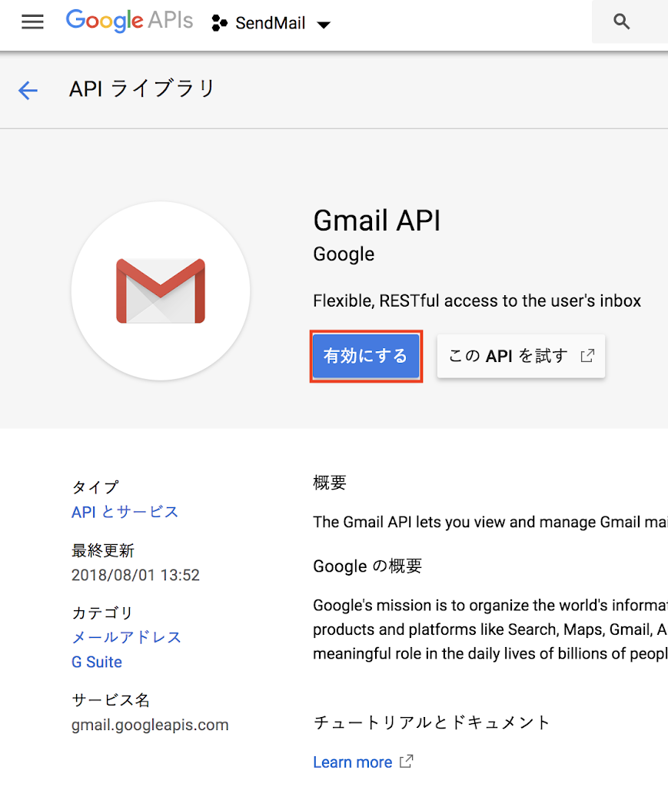Click the Gmail envelope logo
The width and height of the screenshot is (668, 787).
point(161,291)
